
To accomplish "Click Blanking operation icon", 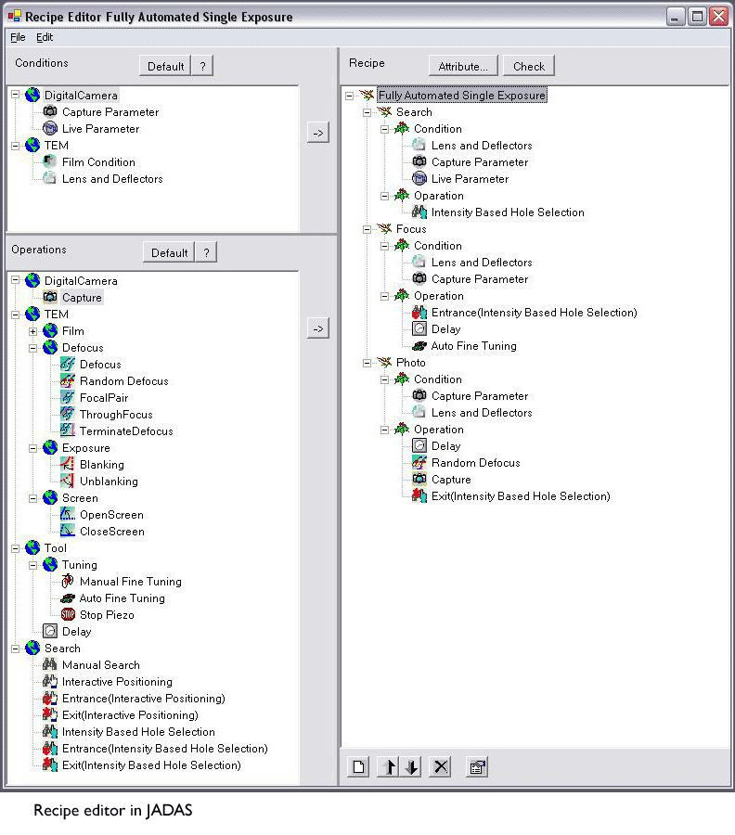I will [68, 464].
